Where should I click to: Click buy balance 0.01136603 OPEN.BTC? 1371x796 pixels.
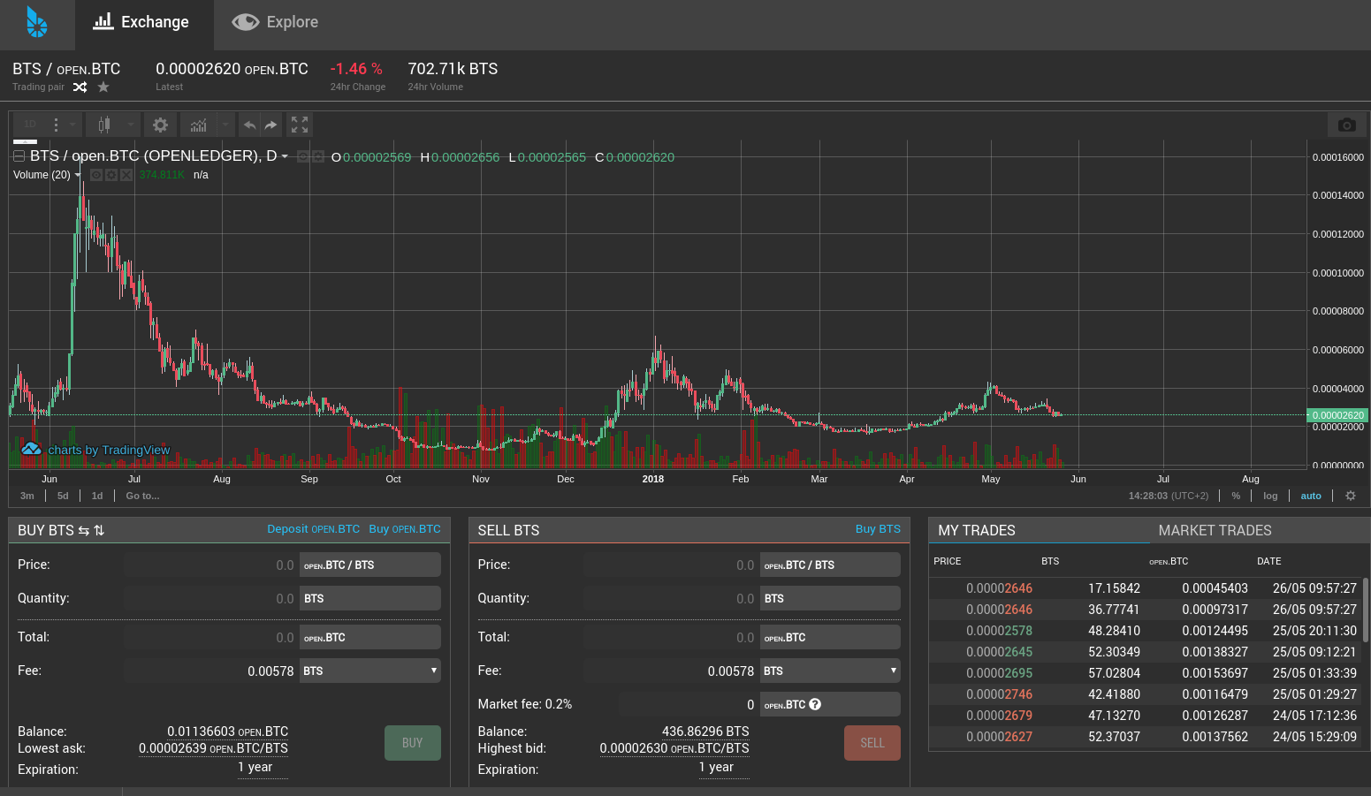(x=227, y=732)
